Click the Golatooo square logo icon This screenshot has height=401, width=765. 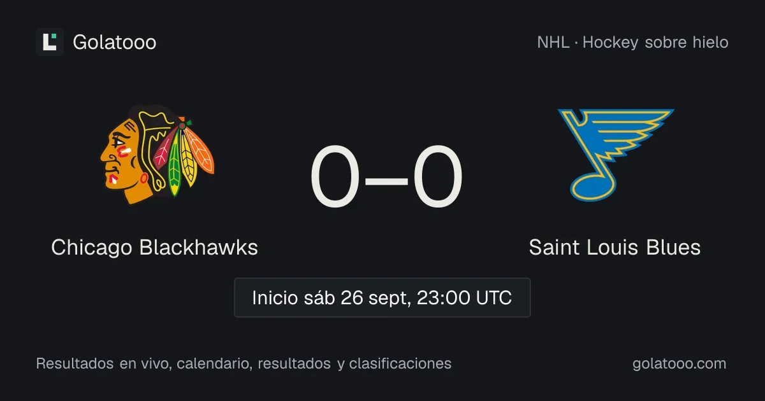tap(50, 42)
